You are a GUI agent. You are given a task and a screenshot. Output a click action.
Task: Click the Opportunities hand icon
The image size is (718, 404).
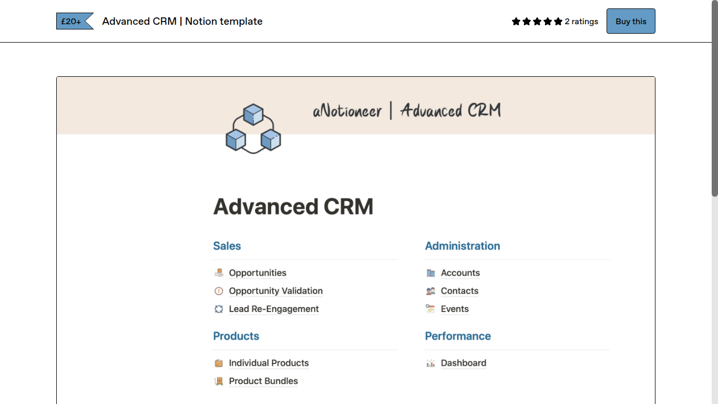coord(219,273)
